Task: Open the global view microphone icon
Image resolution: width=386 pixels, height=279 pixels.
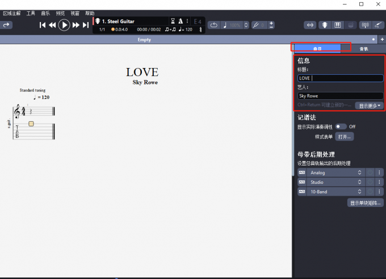Action: click(325, 25)
